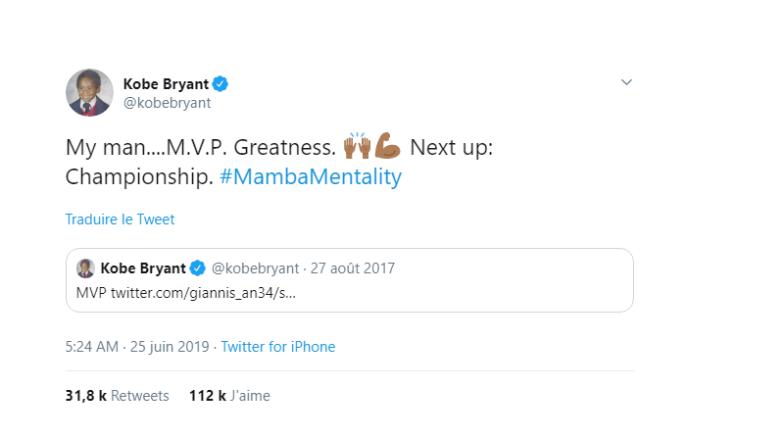Image resolution: width=784 pixels, height=437 pixels.
Task: Click the small avatar in the quoted tweet
Action: (x=85, y=268)
